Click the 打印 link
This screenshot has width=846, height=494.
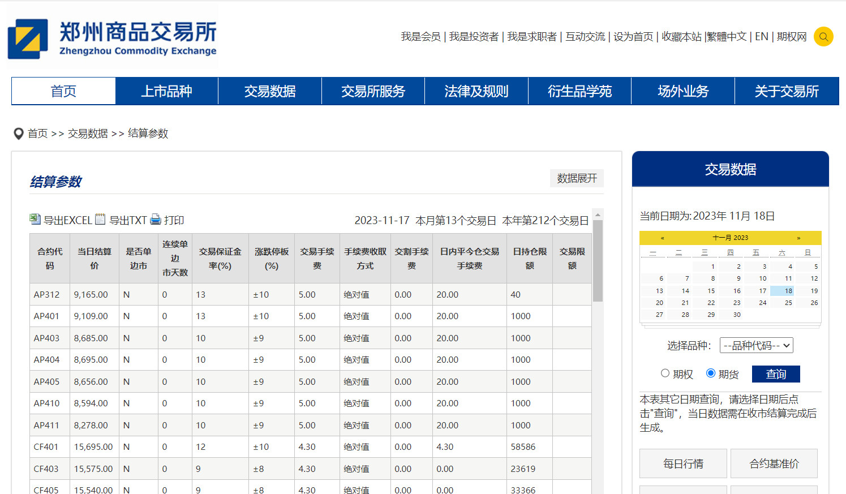point(174,220)
